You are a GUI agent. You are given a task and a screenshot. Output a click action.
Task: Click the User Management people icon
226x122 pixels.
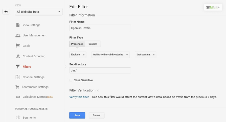tap(18, 35)
